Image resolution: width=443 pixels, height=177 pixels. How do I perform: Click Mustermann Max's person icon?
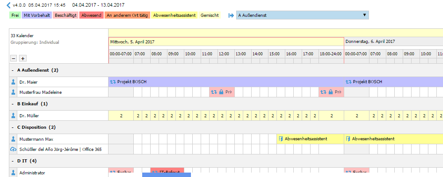click(x=13, y=139)
